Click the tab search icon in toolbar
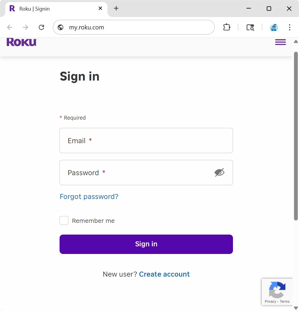The image size is (299, 311). pos(250,27)
